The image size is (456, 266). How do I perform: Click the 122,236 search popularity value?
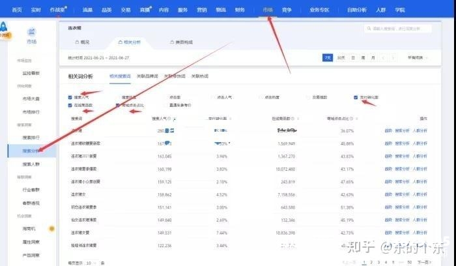pos(164,246)
